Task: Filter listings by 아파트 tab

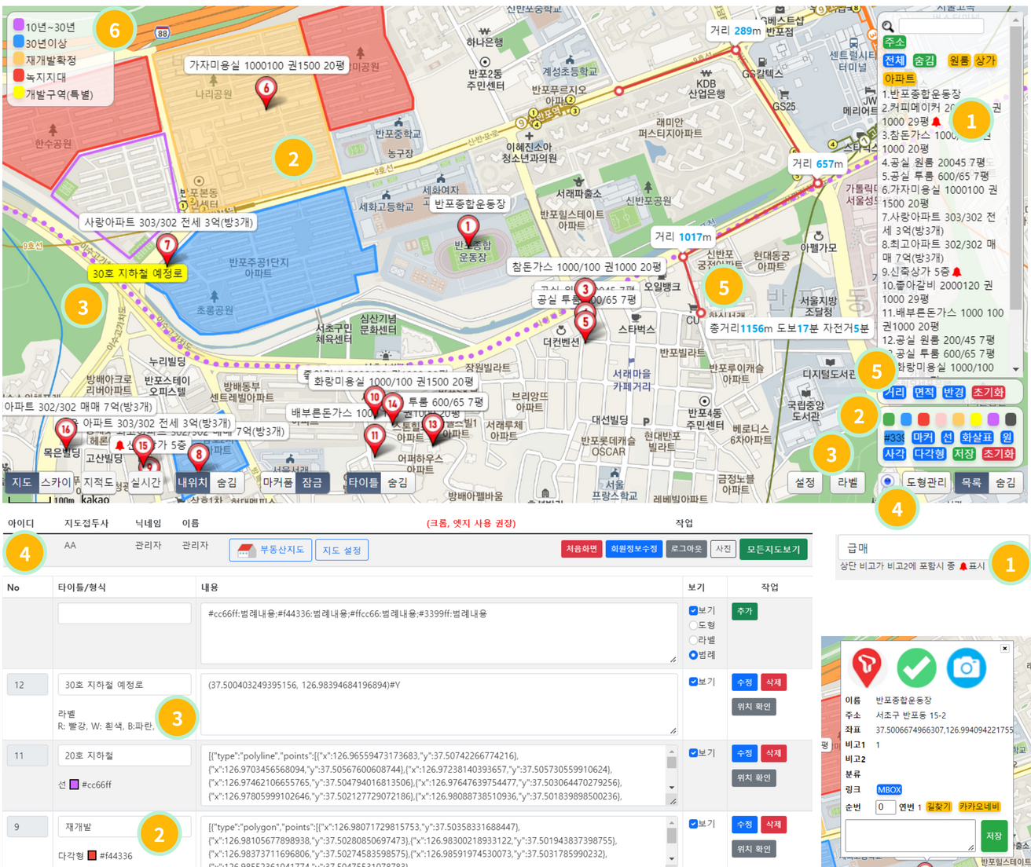Action: click(899, 79)
